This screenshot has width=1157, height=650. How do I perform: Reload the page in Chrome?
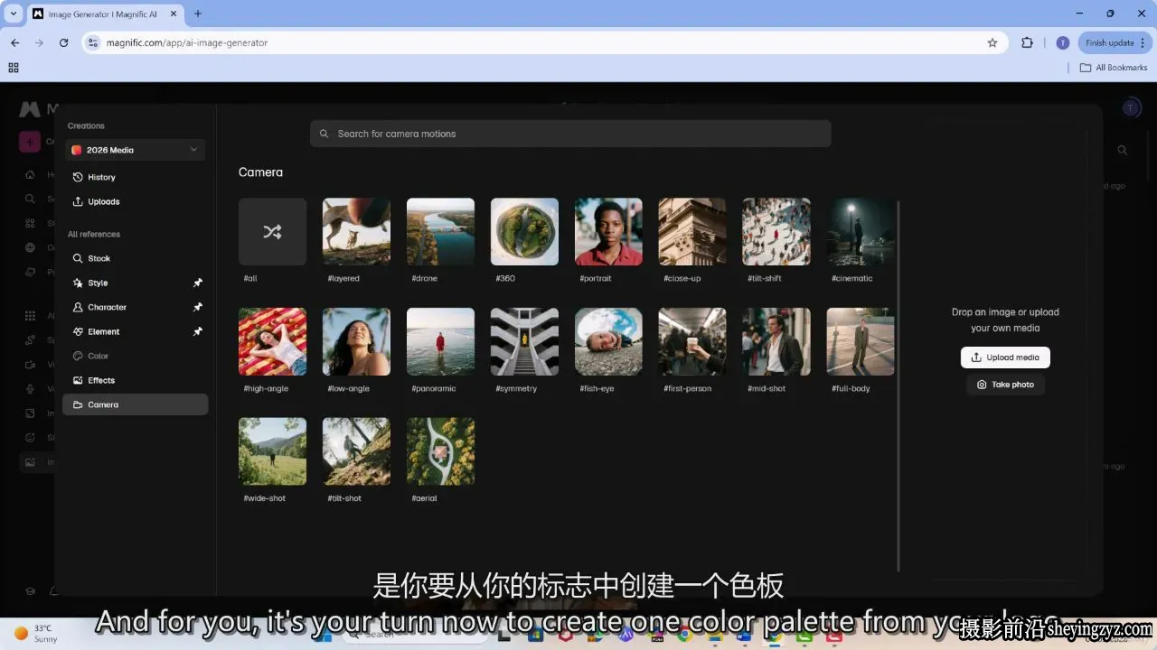[x=63, y=42]
